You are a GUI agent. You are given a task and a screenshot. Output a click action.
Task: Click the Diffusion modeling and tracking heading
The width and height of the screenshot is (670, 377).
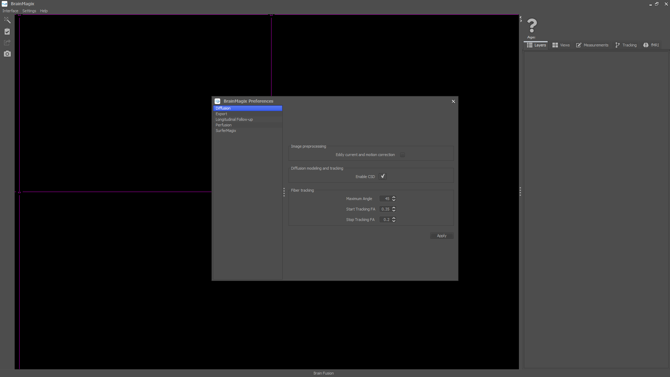click(317, 168)
